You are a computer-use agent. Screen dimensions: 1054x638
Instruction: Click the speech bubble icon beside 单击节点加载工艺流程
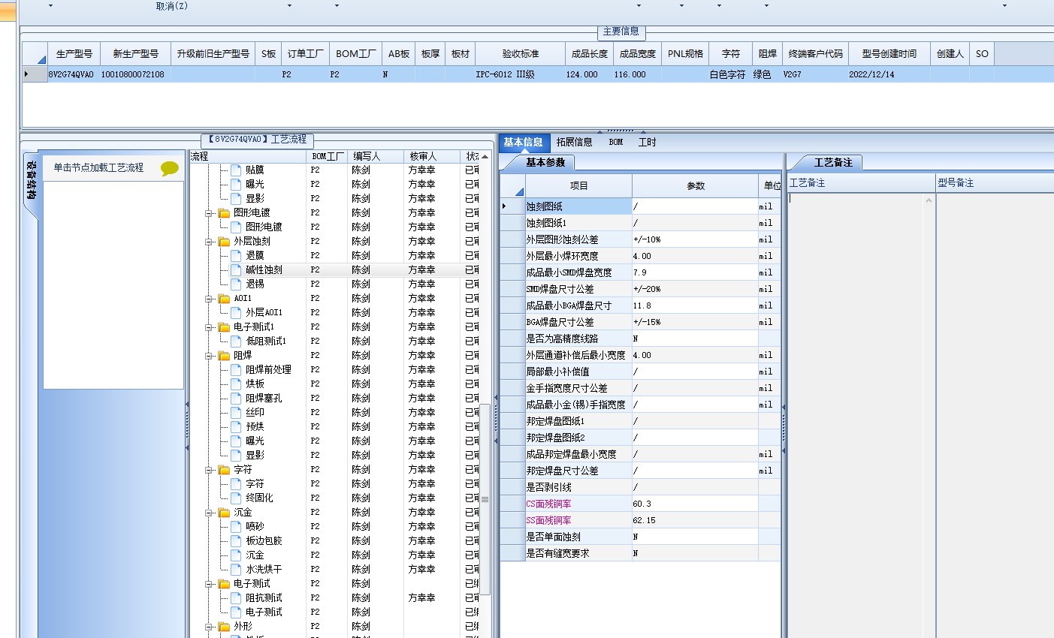click(170, 168)
